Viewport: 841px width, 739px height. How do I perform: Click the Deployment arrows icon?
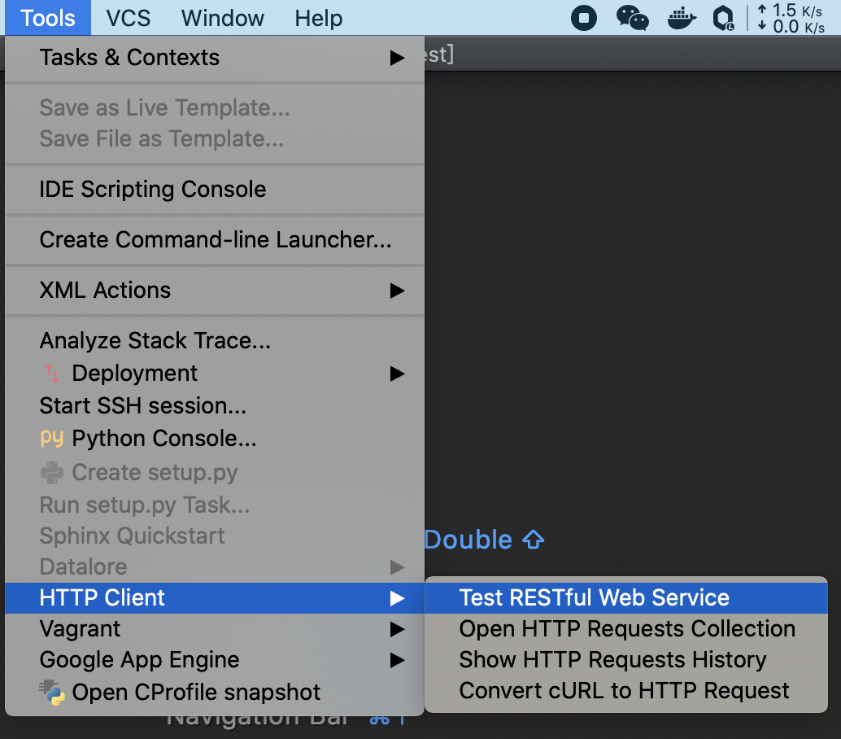tap(51, 373)
